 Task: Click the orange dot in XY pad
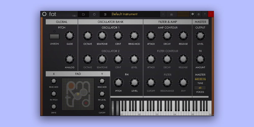point(71,86)
